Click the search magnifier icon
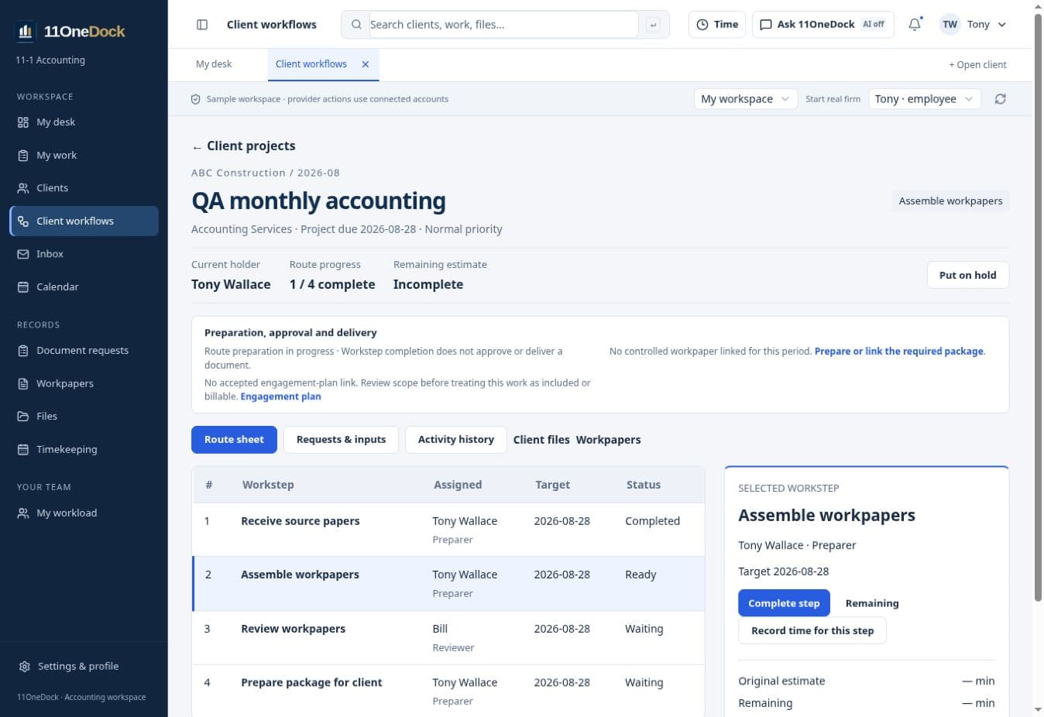1044x717 pixels. [356, 25]
